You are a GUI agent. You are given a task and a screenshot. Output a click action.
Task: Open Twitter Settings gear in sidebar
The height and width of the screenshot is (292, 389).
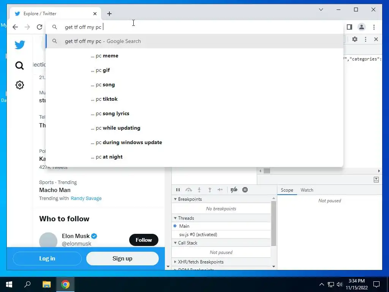(x=20, y=85)
